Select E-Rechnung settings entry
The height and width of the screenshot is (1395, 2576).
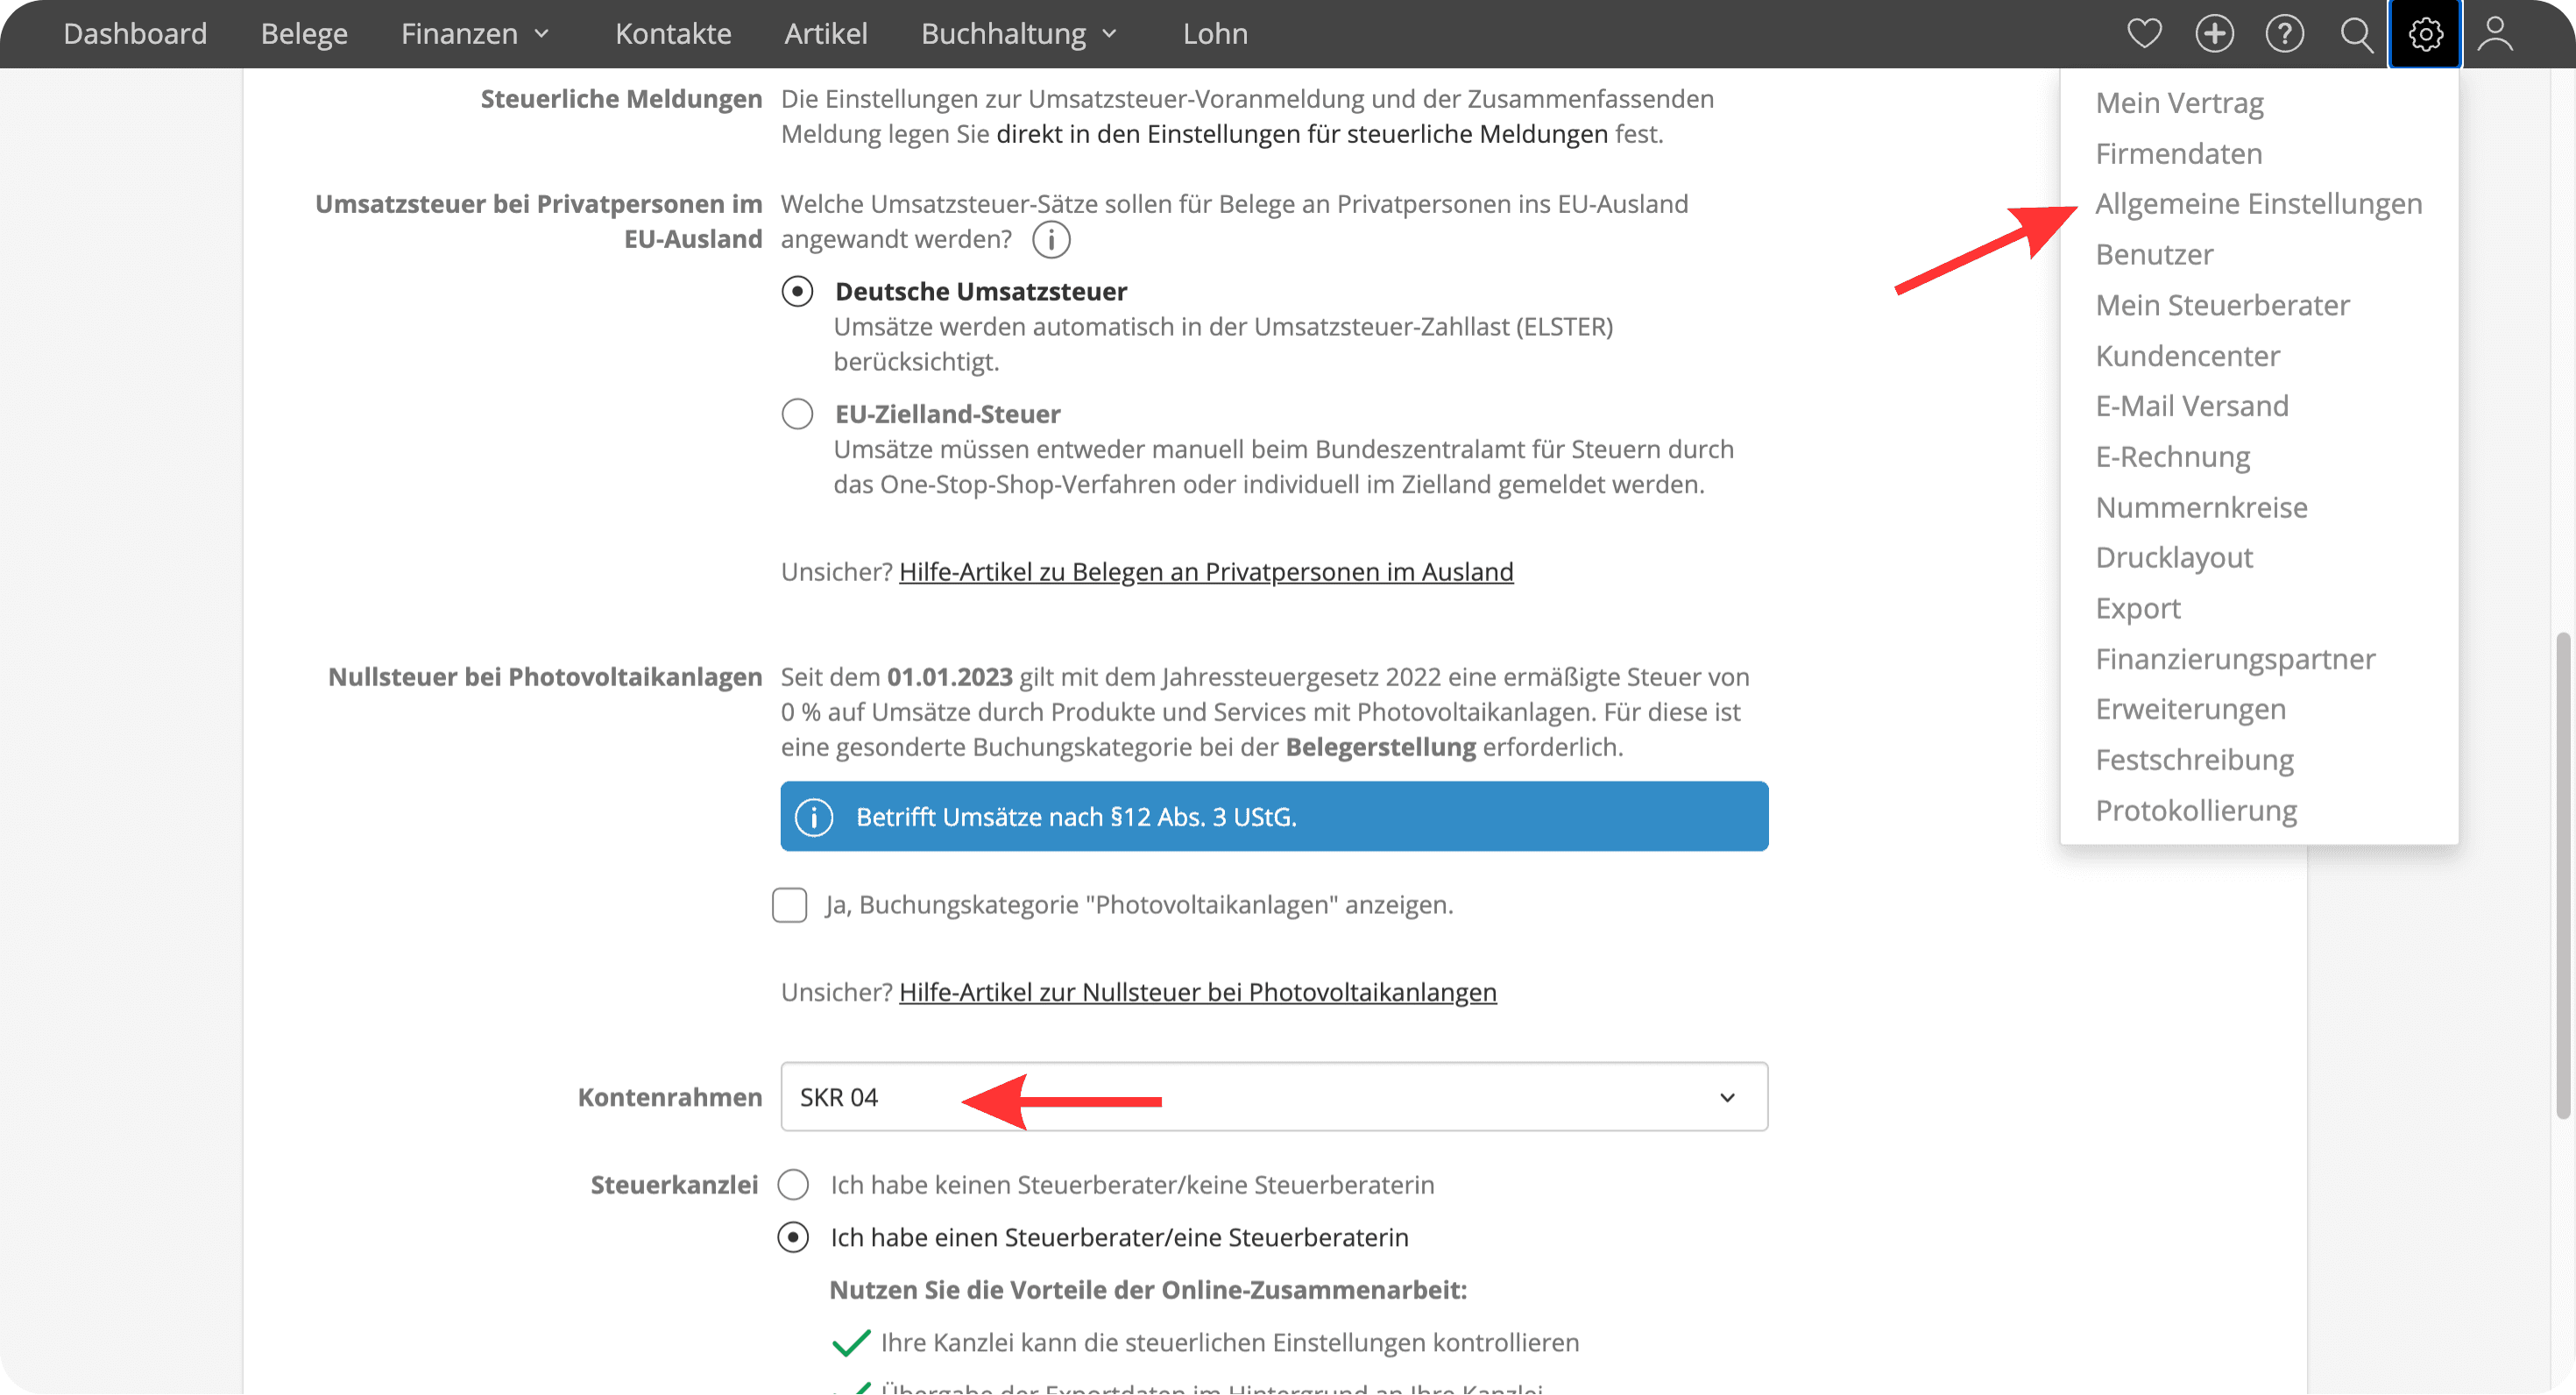[x=2172, y=457]
